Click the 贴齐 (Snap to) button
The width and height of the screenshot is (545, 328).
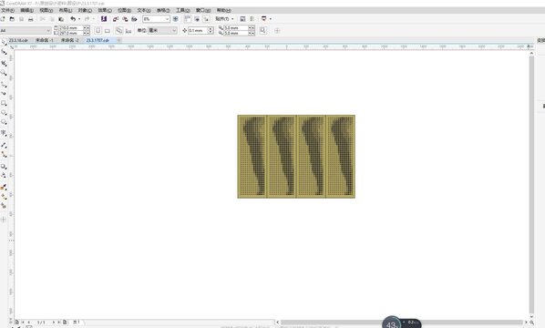[x=224, y=19]
